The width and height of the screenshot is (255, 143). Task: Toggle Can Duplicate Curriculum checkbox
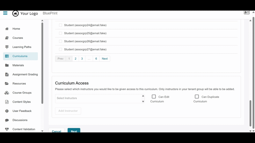click(197, 97)
